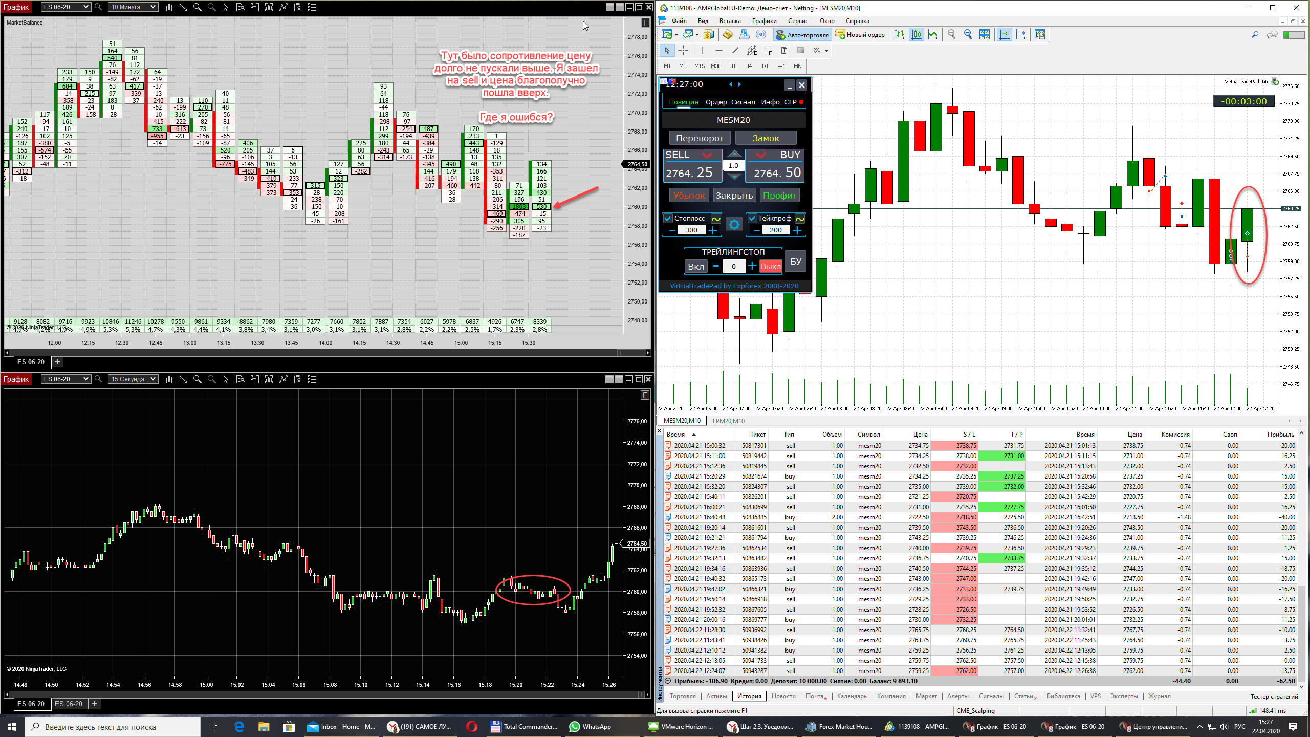Select the horizontal line drawing tool

point(718,50)
